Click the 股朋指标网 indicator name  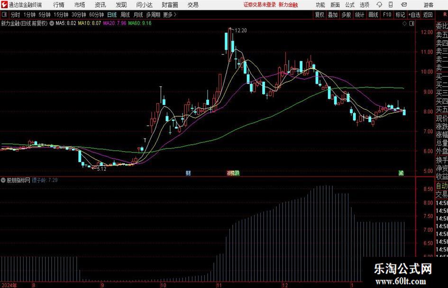pos(18,180)
